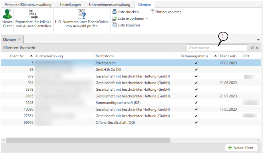The image size is (263, 154).
Task: Open the Unternehmensverwaltung ribbon tab
Action: click(109, 5)
